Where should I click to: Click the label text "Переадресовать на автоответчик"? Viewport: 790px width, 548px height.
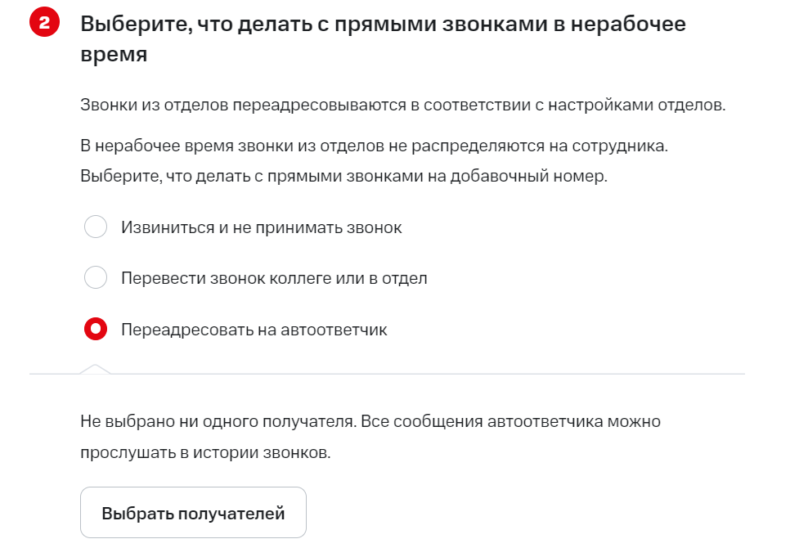254,330
